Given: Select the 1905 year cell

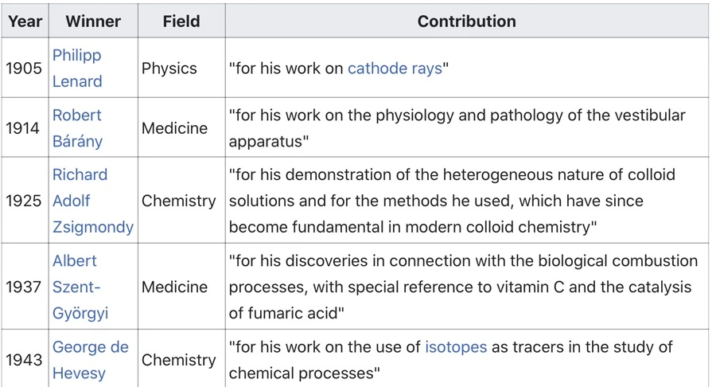Looking at the screenshot, I should (24, 68).
